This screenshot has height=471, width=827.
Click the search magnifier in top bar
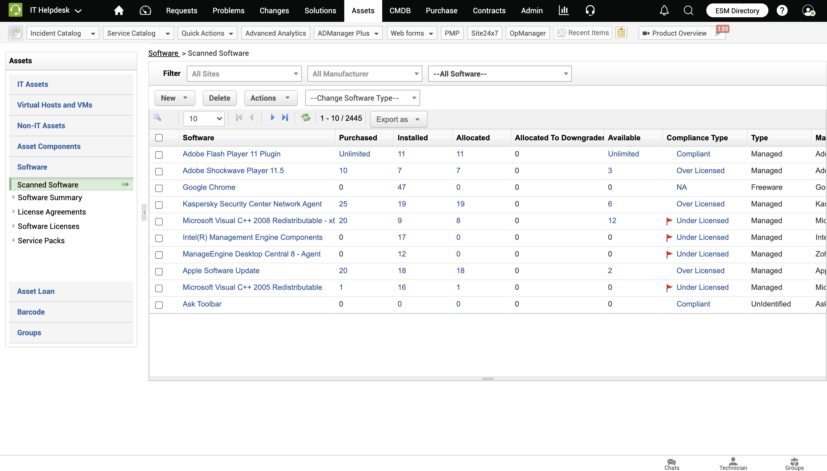688,11
